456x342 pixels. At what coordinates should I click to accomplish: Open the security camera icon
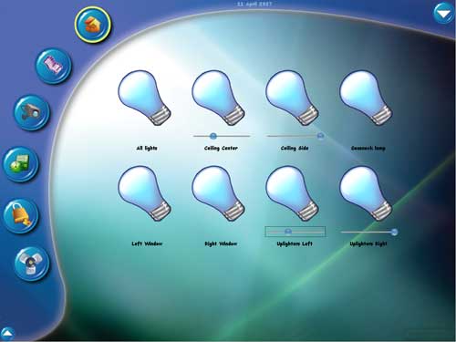pos(31,112)
